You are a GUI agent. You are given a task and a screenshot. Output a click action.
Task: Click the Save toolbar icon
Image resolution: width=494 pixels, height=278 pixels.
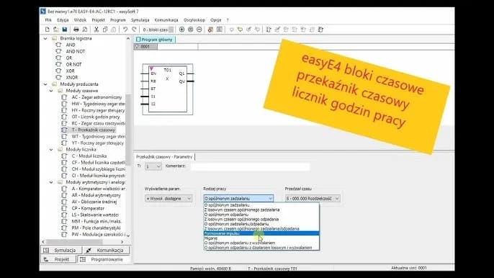pyautogui.click(x=65, y=30)
